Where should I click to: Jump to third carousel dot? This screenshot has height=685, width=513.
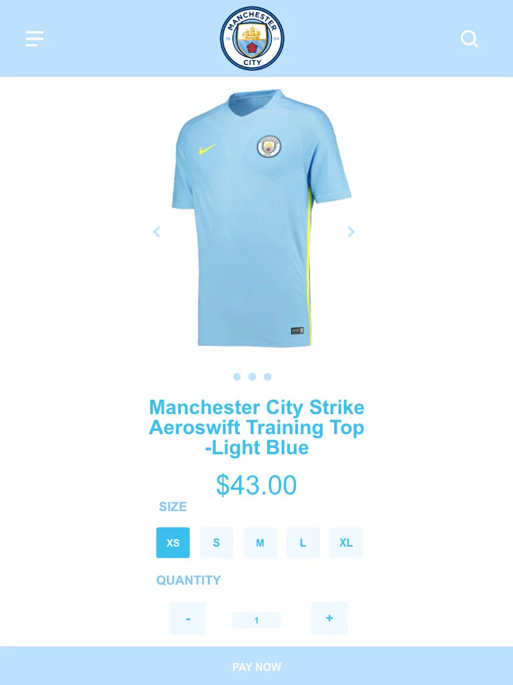click(267, 377)
